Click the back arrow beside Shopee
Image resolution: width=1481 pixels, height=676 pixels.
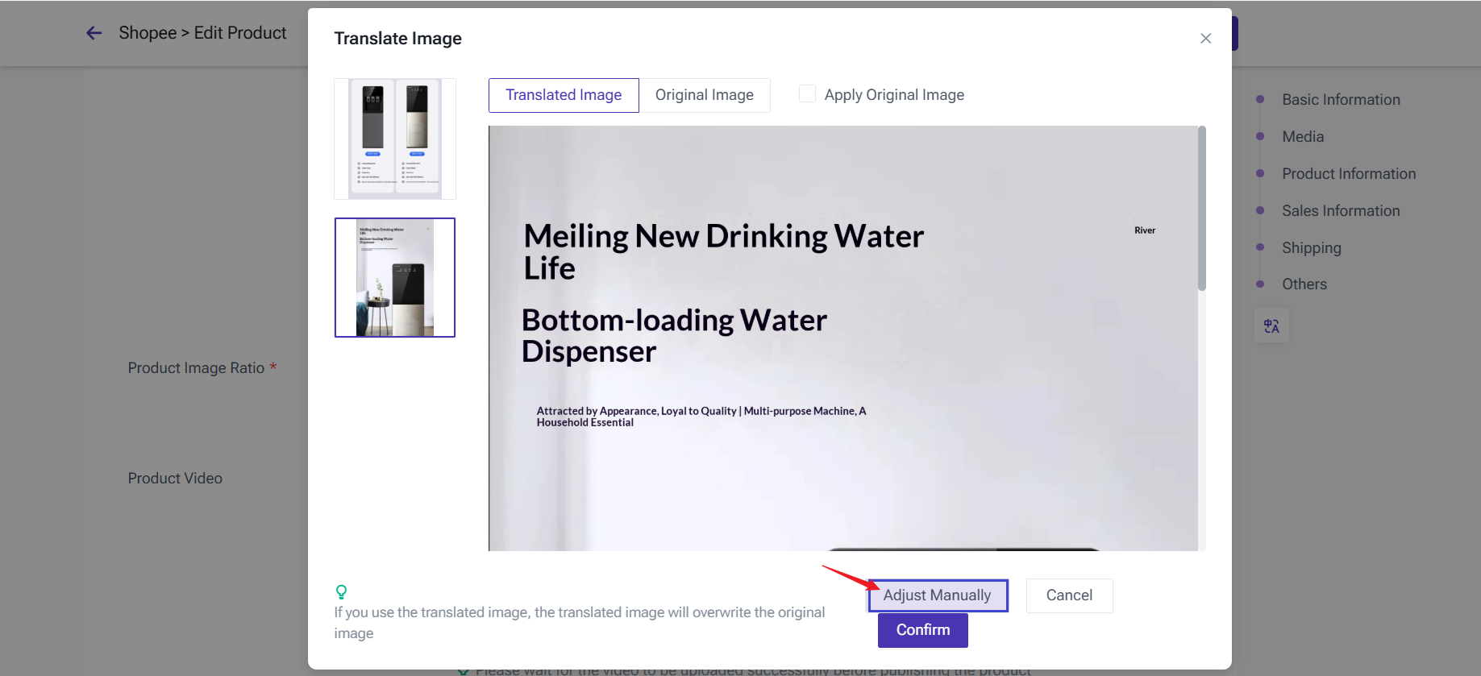coord(94,33)
